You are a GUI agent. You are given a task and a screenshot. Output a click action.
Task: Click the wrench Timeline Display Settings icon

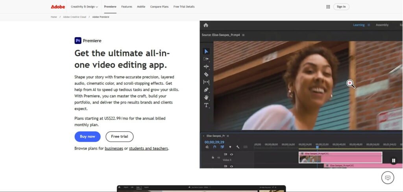coord(238,147)
